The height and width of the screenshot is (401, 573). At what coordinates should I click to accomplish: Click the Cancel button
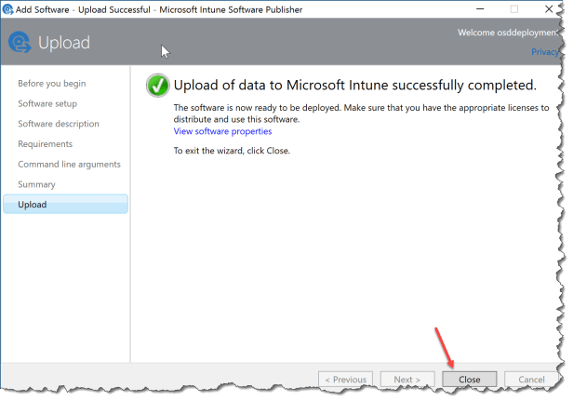click(531, 379)
